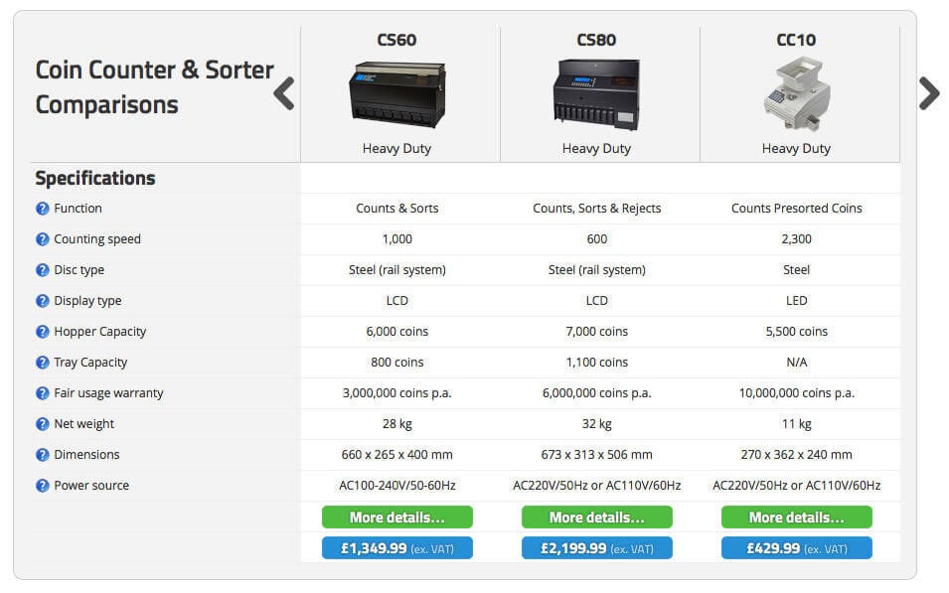Show next products with right chevron
This screenshot has width=949, height=593.
pos(929,93)
